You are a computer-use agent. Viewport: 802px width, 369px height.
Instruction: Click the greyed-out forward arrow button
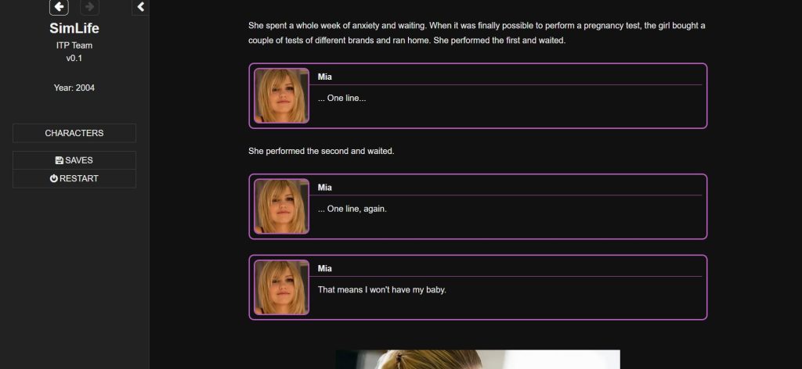click(x=89, y=6)
